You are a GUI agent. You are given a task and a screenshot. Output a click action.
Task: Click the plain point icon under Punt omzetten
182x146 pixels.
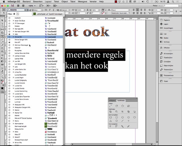[111, 126]
